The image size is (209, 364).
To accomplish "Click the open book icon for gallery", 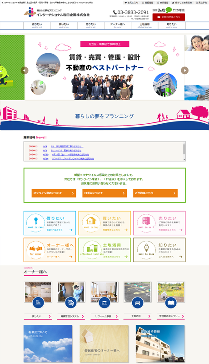I will [x=171, y=303].
